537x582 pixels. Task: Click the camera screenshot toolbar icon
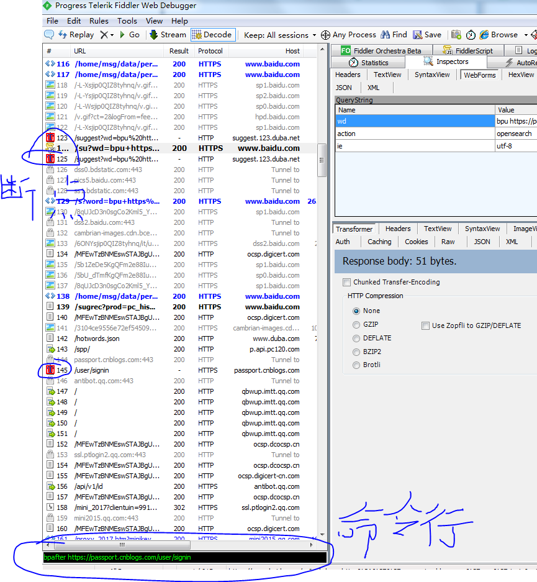point(456,35)
